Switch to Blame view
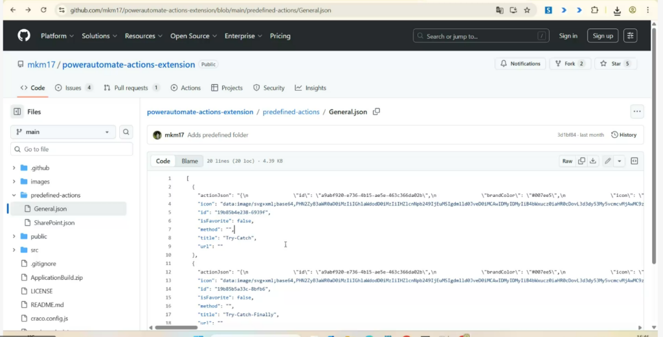Image resolution: width=663 pixels, height=337 pixels. [190, 161]
